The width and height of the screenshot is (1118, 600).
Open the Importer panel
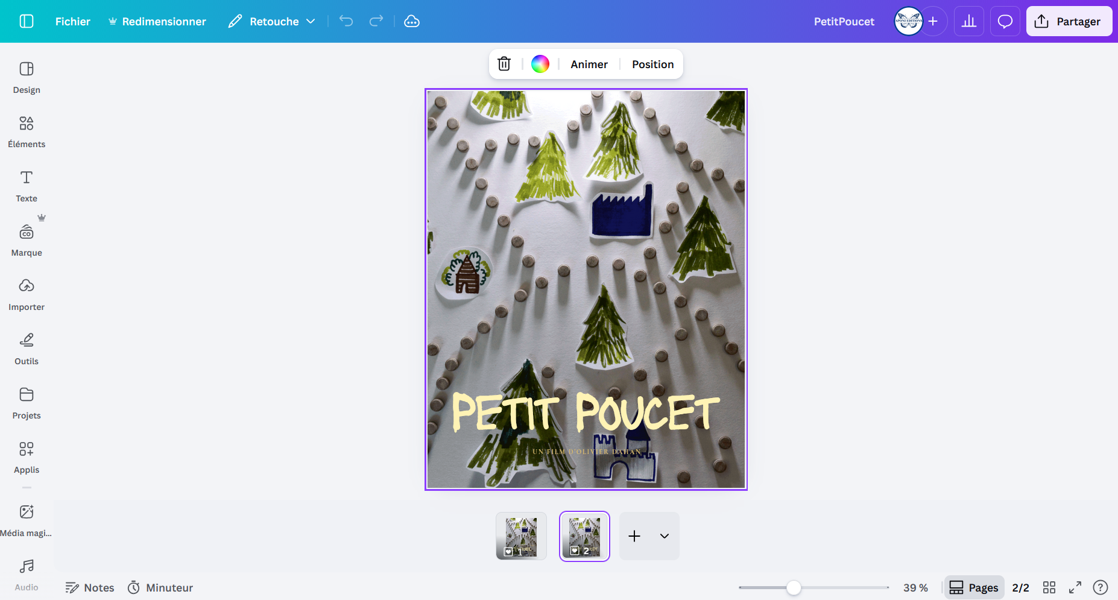[x=27, y=294]
